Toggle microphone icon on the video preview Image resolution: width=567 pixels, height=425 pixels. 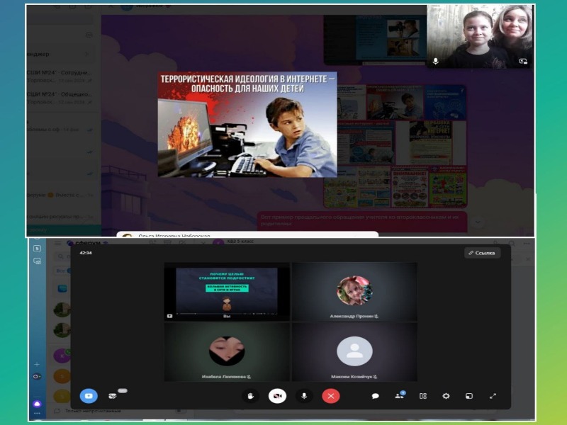(x=436, y=62)
